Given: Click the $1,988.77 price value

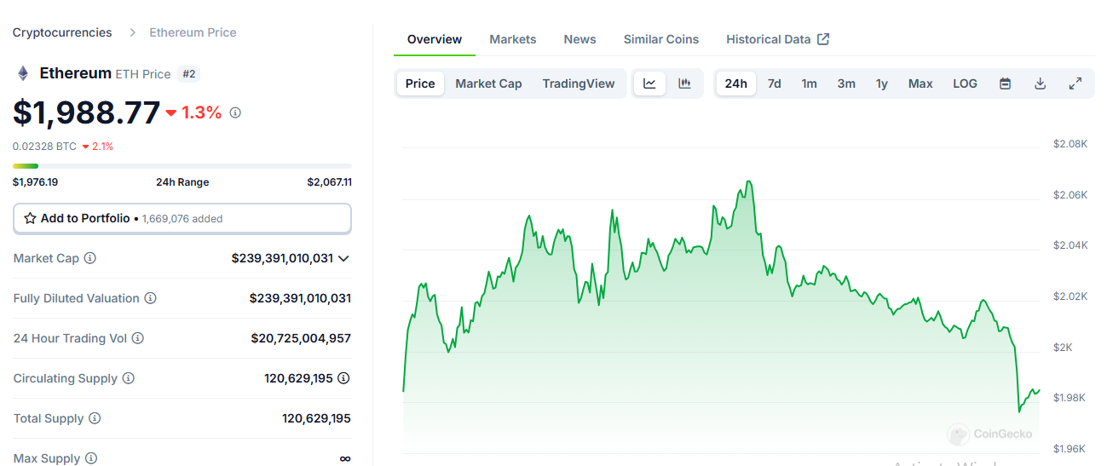Looking at the screenshot, I should click(87, 112).
